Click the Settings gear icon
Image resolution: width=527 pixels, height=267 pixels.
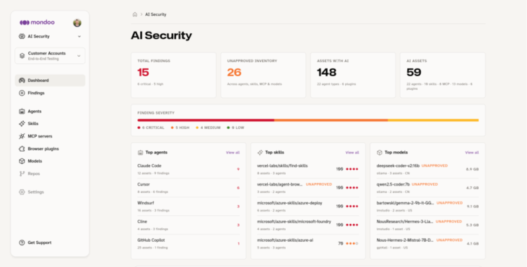pos(22,192)
